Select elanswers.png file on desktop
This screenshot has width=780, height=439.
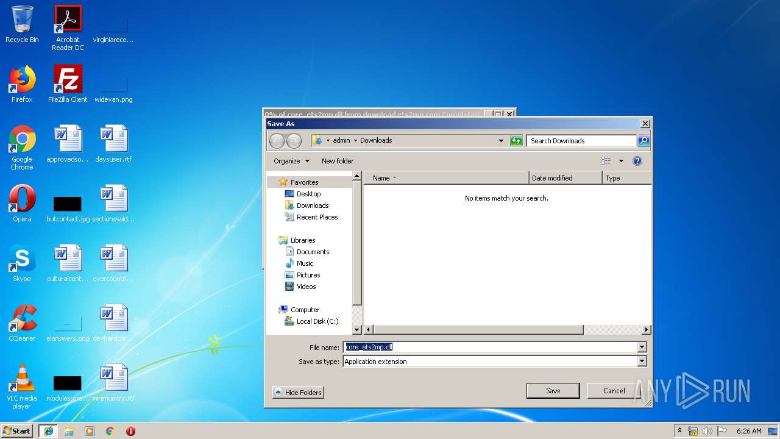(68, 327)
